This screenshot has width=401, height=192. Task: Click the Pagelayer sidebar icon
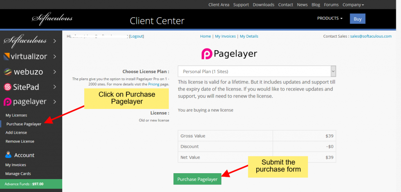click(8, 102)
